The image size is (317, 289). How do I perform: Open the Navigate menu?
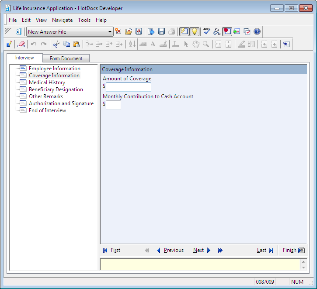coord(62,20)
